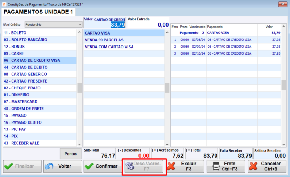Click the Vencimento column header
The height and width of the screenshot is (177, 290).
coord(197,27)
